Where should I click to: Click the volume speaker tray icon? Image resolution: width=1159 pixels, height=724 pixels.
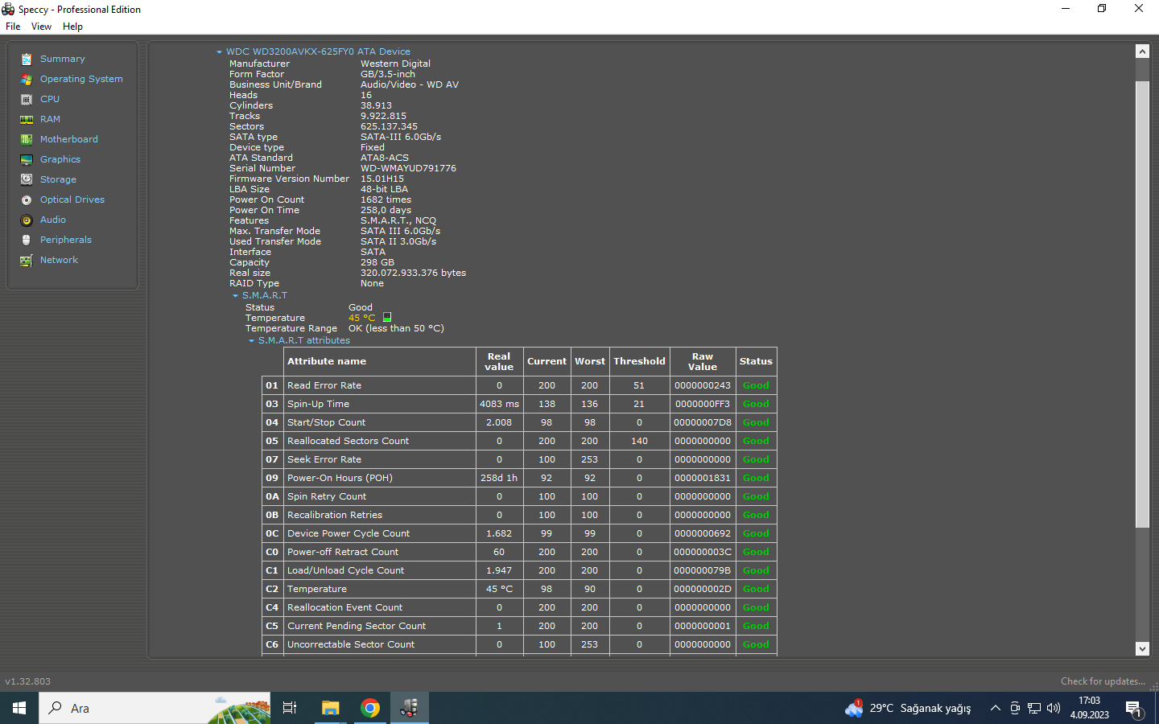tap(1054, 708)
